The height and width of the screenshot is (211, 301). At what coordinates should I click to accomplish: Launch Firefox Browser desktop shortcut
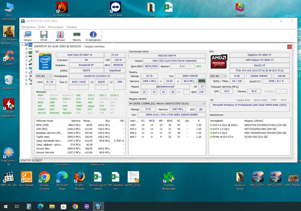80,181
